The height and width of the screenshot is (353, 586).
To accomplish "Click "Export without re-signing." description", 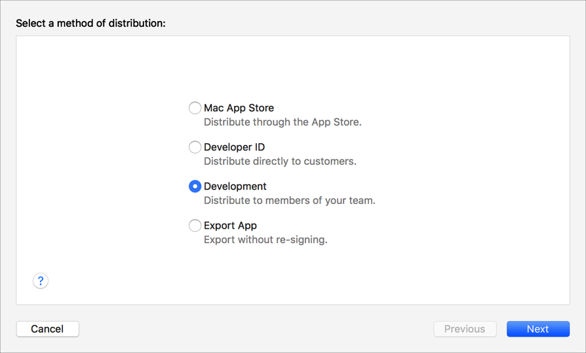I will tap(265, 240).
